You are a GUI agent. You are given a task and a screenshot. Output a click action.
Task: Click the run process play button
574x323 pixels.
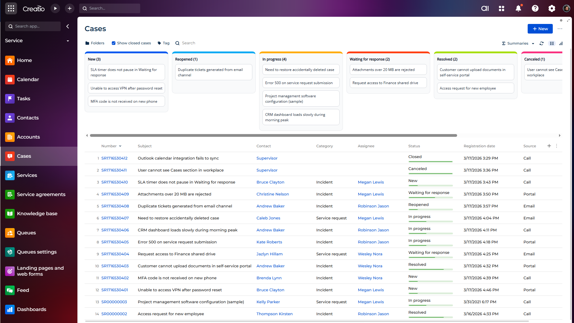pyautogui.click(x=55, y=8)
